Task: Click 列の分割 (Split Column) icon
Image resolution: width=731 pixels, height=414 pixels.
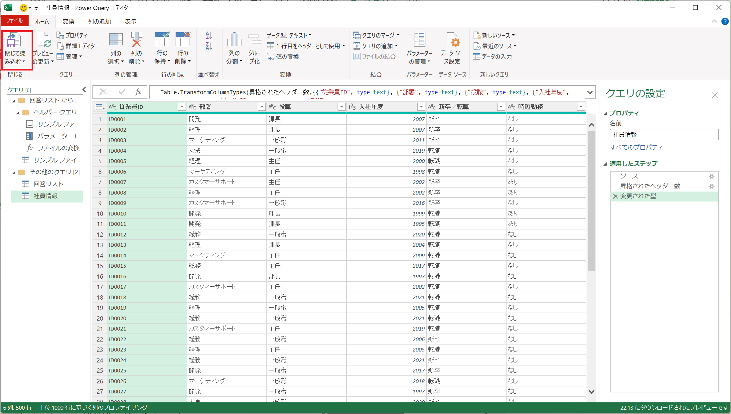Action: coord(234,40)
